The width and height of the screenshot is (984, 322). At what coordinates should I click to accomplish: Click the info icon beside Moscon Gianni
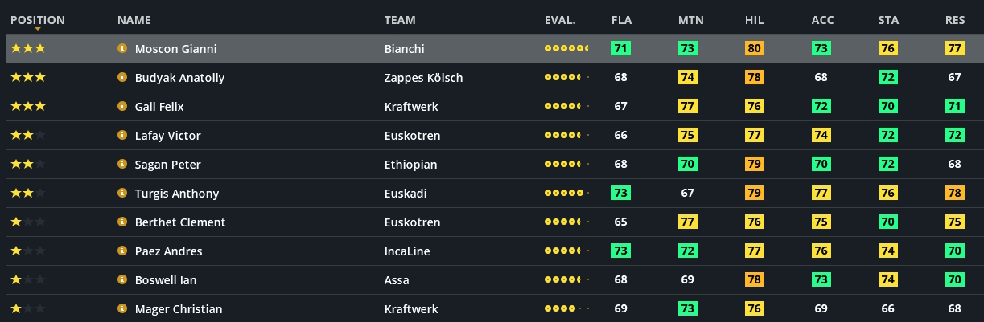pos(122,49)
